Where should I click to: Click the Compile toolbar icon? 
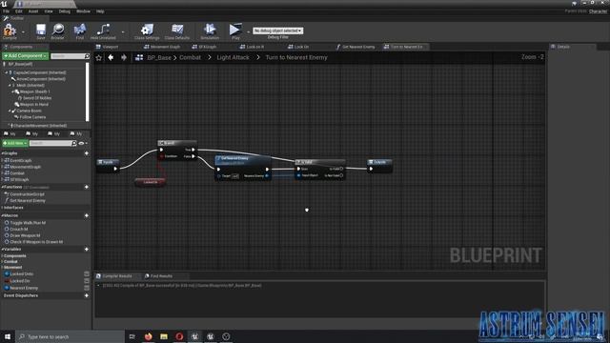pos(10,30)
